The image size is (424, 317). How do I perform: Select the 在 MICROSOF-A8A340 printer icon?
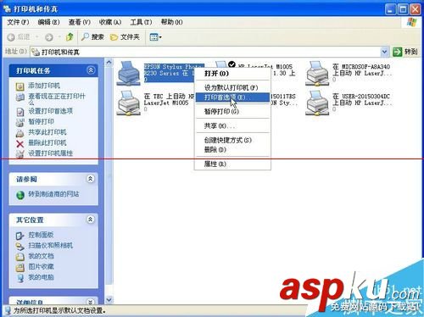(317, 73)
